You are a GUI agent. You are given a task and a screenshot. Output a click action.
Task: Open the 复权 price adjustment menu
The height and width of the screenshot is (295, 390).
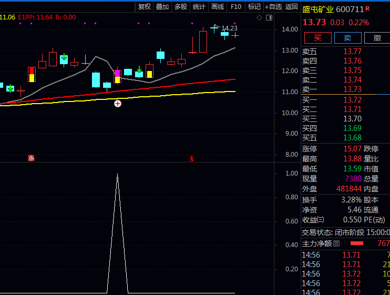pyautogui.click(x=145, y=7)
